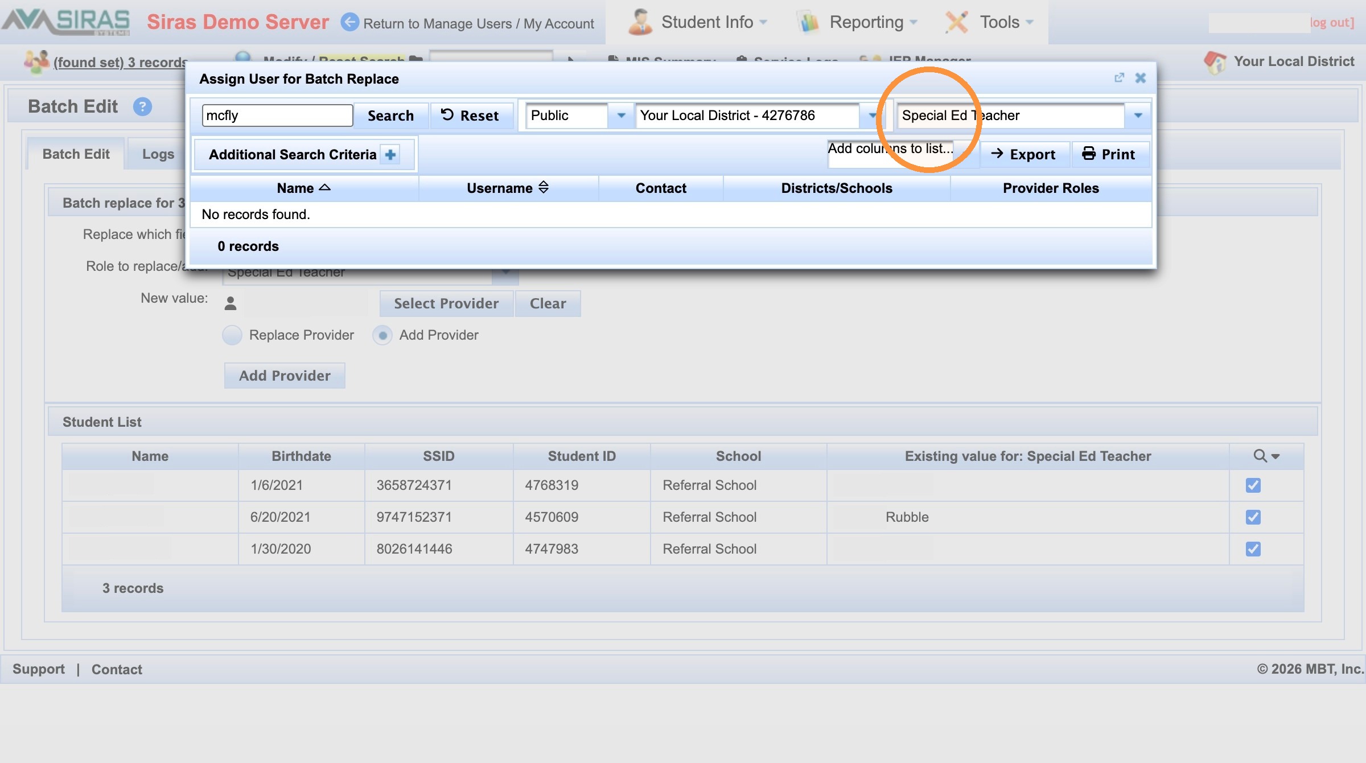
Task: Pop out the Assign User dialog window
Action: click(1119, 78)
